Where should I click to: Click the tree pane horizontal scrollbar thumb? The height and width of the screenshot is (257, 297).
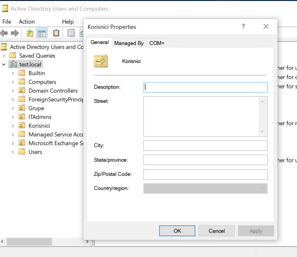pos(29,241)
